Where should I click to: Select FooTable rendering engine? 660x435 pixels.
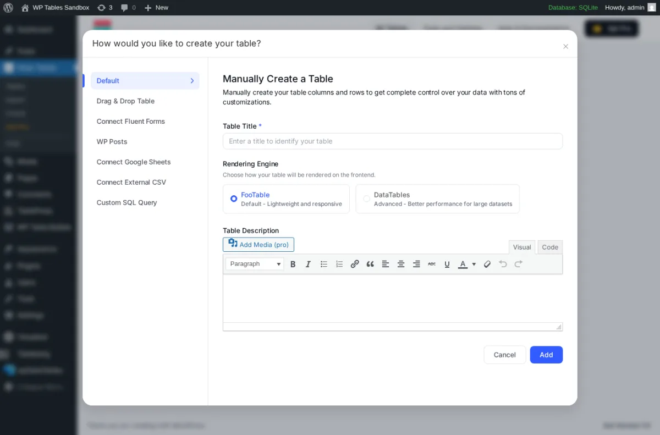[x=286, y=199]
